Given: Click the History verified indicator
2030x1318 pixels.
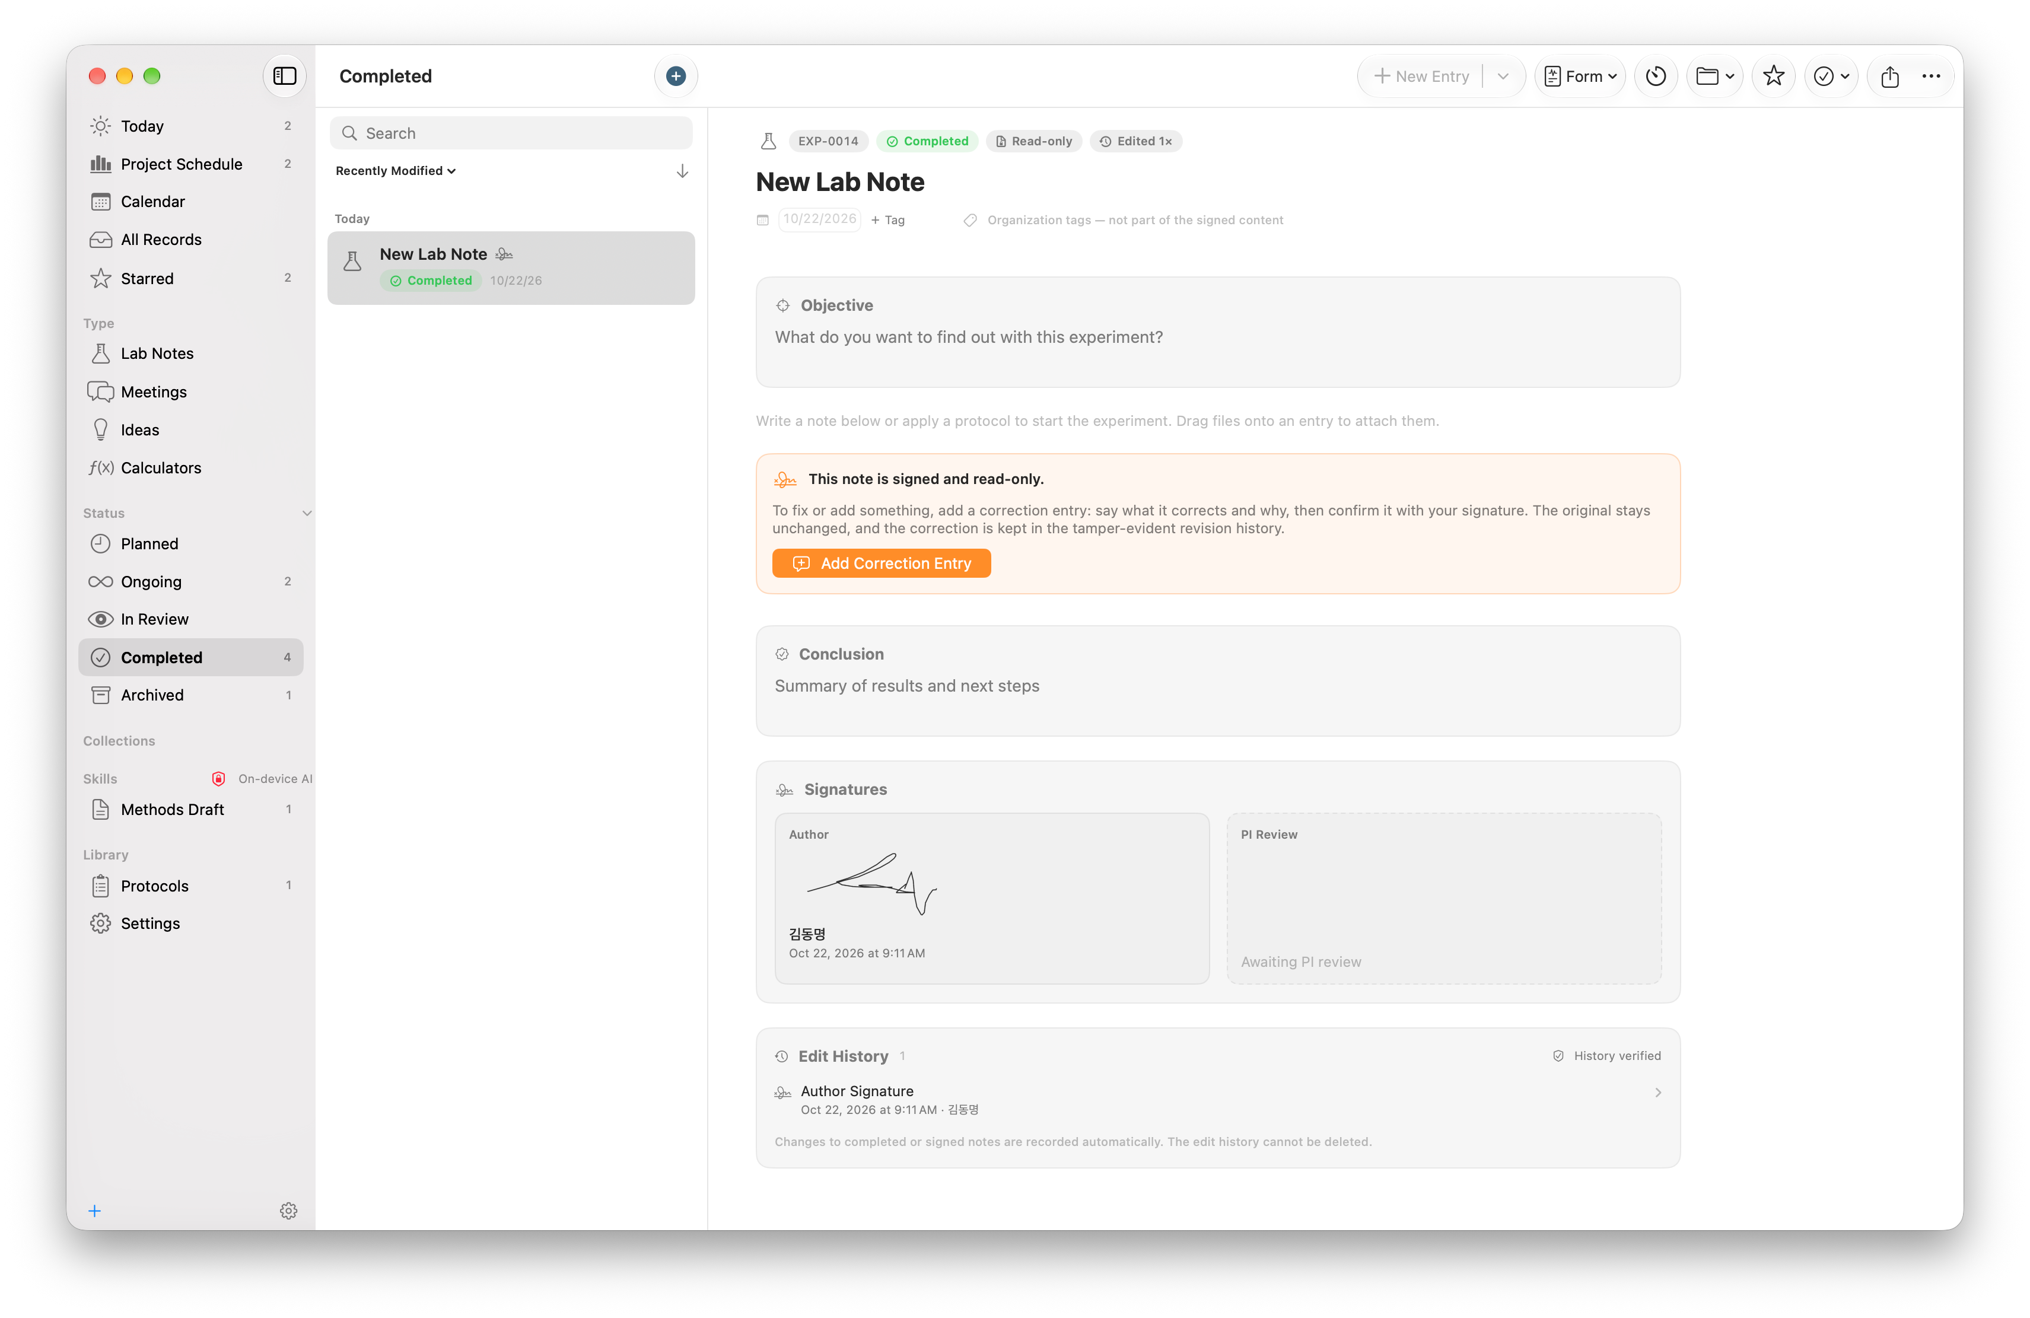Looking at the screenshot, I should [1607, 1056].
